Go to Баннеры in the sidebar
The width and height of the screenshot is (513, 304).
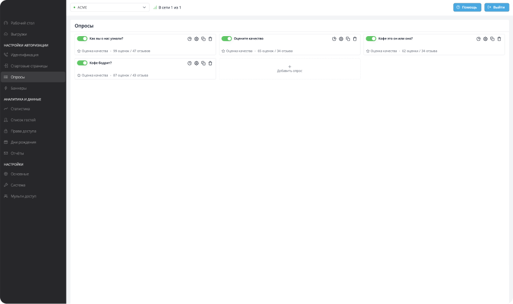(19, 88)
